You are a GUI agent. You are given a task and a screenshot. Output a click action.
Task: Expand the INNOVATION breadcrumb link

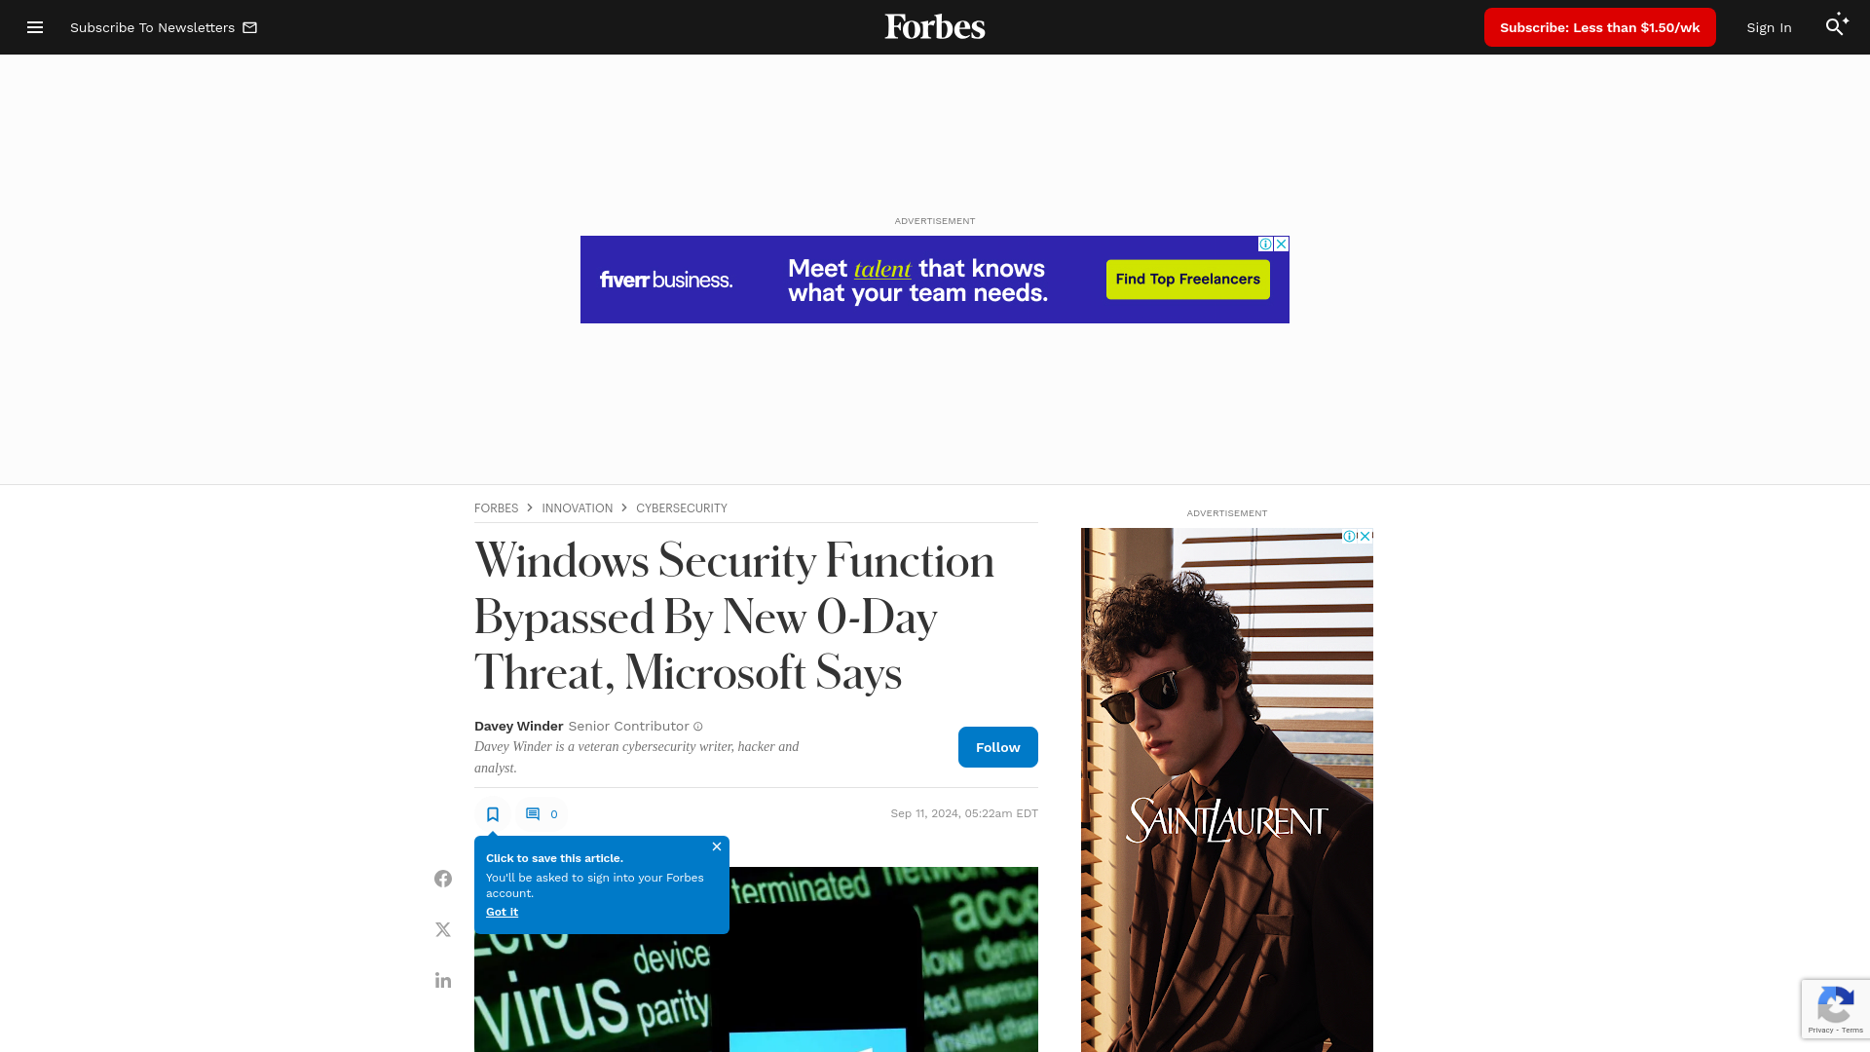point(577,507)
